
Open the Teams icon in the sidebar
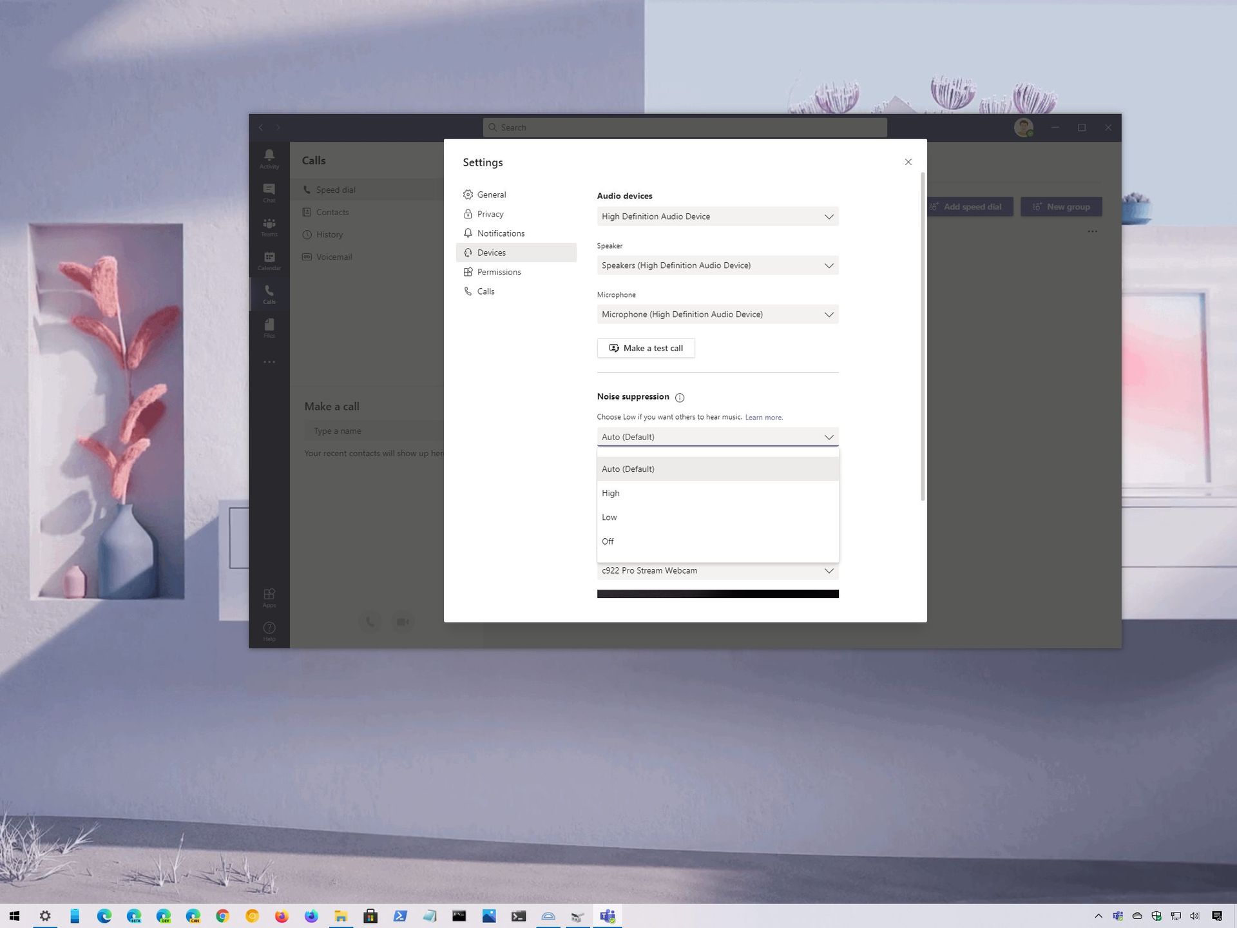pyautogui.click(x=269, y=227)
